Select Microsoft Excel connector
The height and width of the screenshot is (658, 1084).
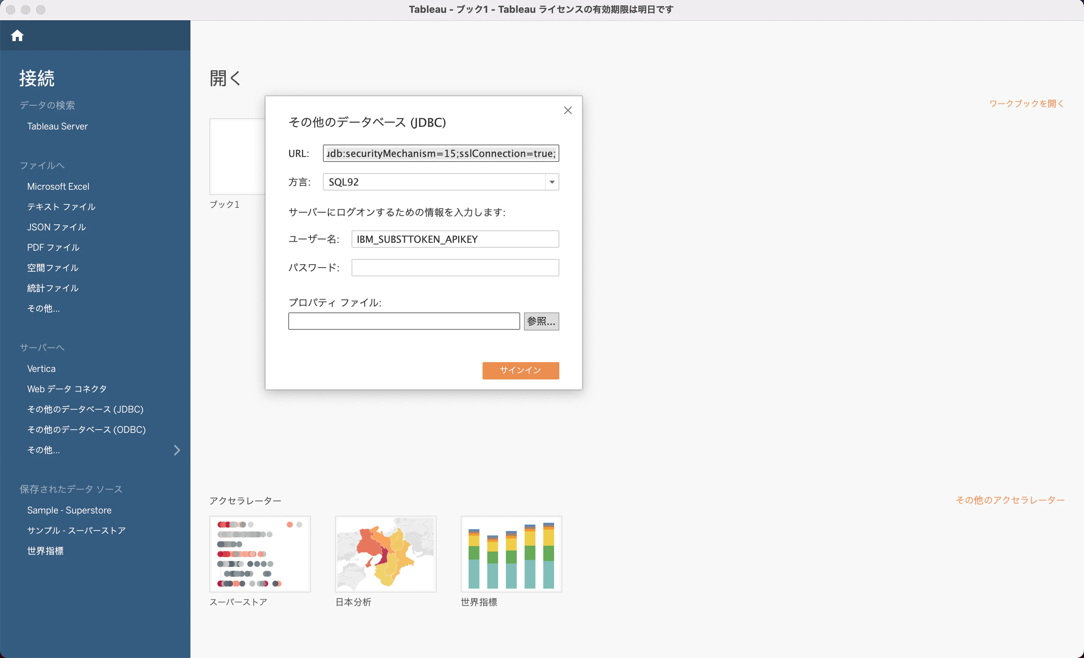pyautogui.click(x=58, y=186)
